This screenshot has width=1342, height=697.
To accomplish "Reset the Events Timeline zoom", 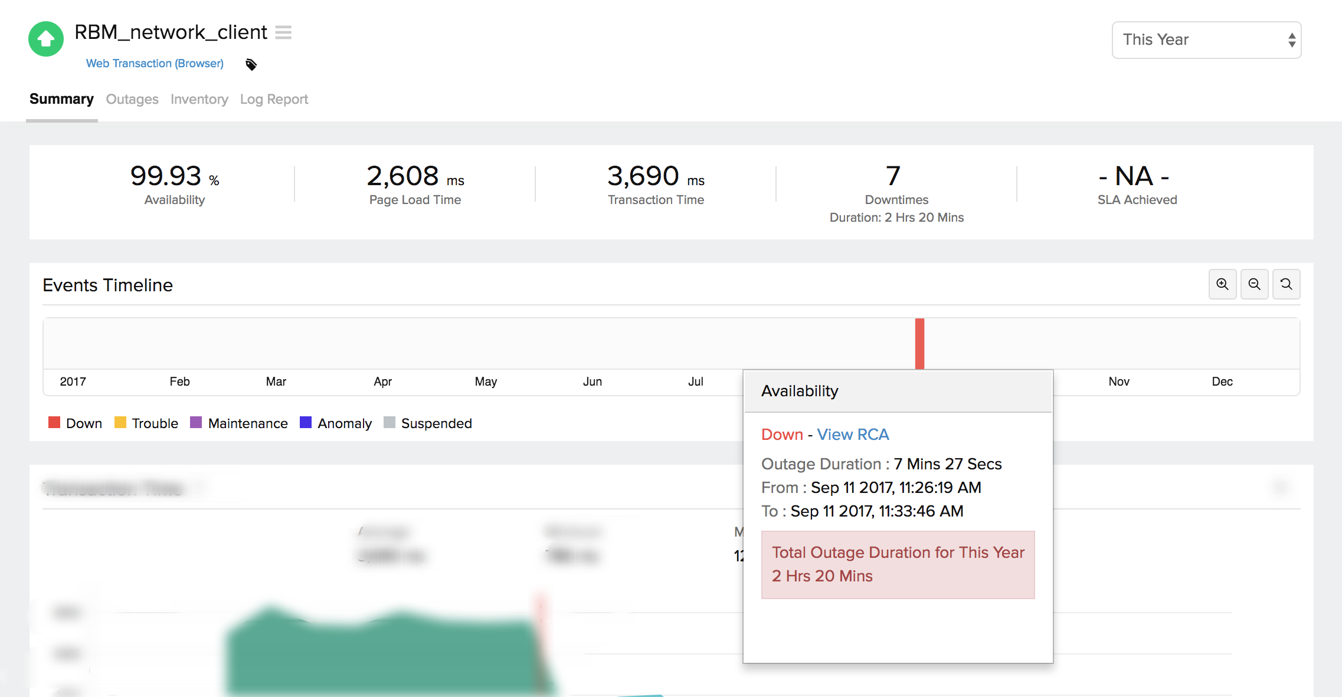I will (x=1286, y=284).
